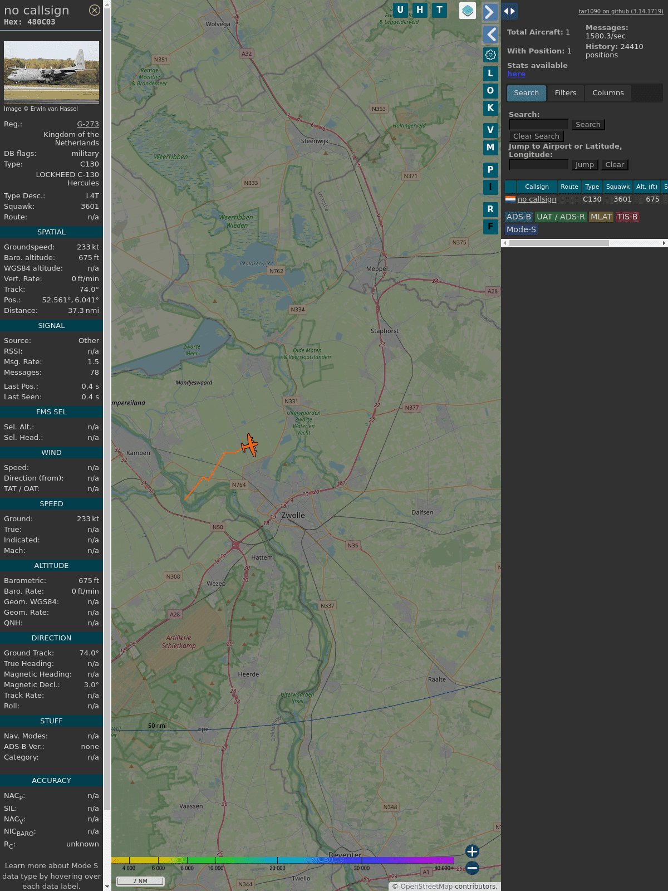The width and height of the screenshot is (668, 891).
Task: Click the Mode-S legend label
Action: [521, 229]
